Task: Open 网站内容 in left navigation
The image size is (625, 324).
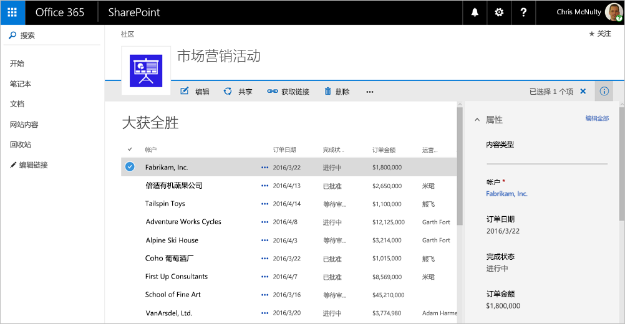Action: 24,125
